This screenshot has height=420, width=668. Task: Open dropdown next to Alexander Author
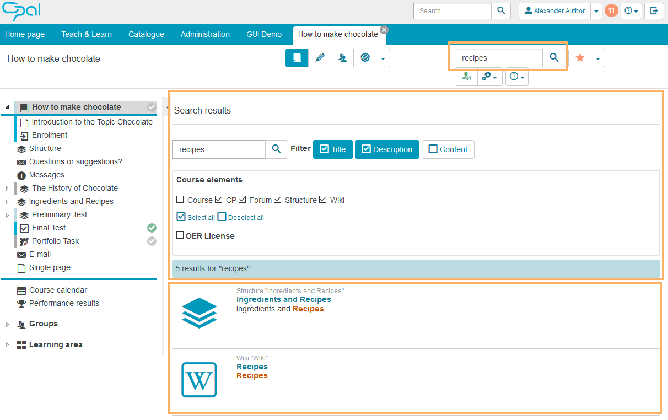click(596, 11)
